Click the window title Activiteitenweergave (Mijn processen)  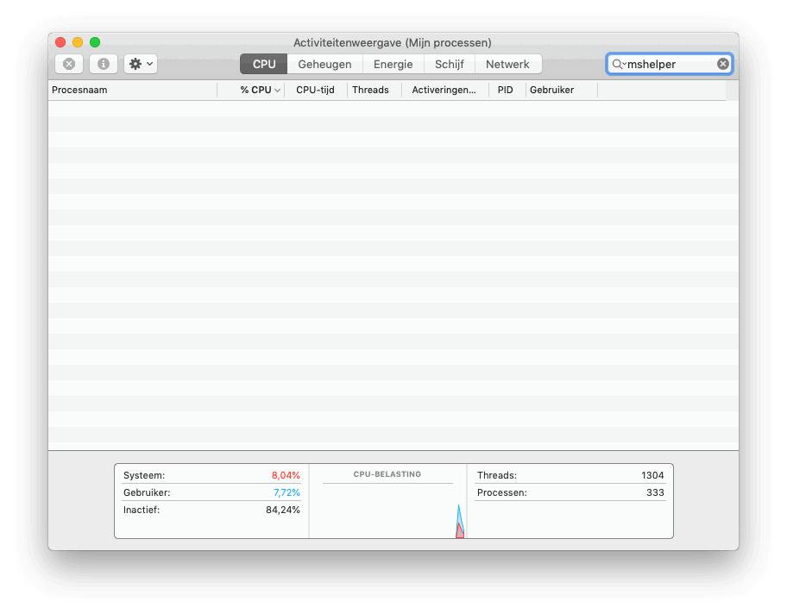click(393, 42)
